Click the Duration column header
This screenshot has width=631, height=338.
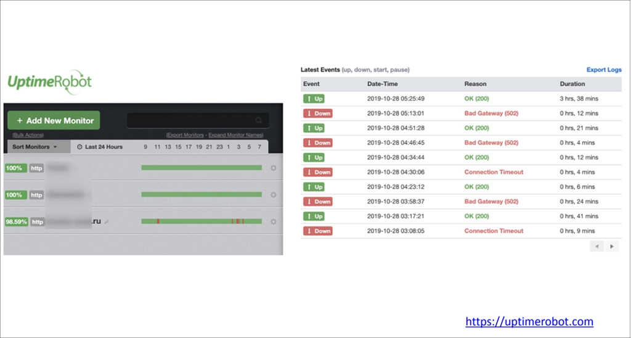click(572, 84)
